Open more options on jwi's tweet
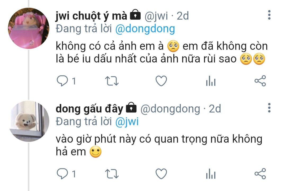This screenshot has height=191, width=286. coord(269,15)
